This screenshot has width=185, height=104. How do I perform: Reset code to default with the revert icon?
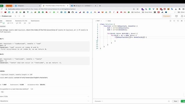point(178,21)
